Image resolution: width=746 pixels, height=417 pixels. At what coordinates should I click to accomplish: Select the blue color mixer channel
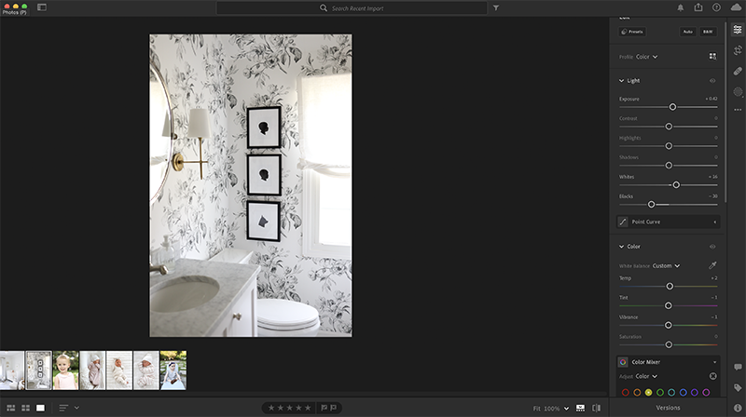[684, 392]
